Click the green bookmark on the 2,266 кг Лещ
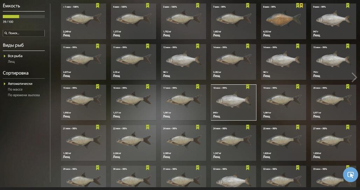Image resolution: width=360 pixels, height=190 pixels. click(148, 127)
